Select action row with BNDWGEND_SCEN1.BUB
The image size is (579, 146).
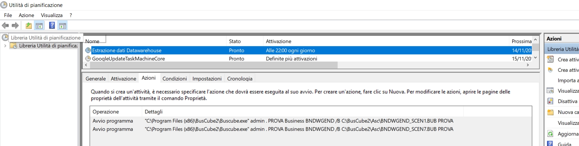311,121
